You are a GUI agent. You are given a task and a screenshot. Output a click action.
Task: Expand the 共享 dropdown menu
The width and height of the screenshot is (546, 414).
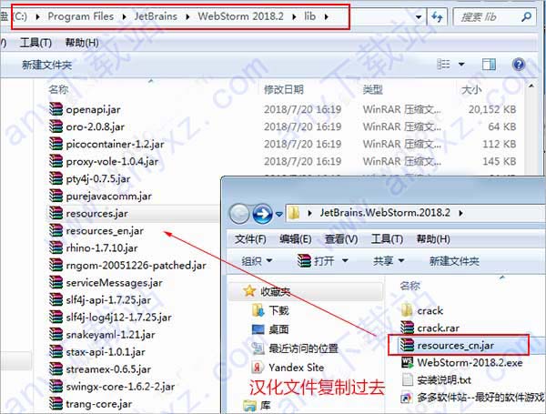pos(389,260)
